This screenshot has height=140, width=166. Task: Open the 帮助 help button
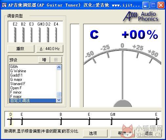[x=122, y=133]
